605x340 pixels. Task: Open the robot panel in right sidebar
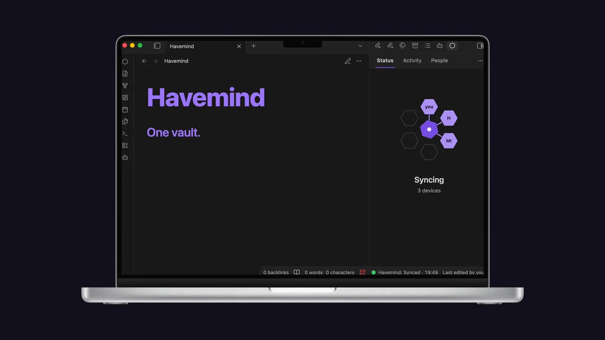pos(440,45)
